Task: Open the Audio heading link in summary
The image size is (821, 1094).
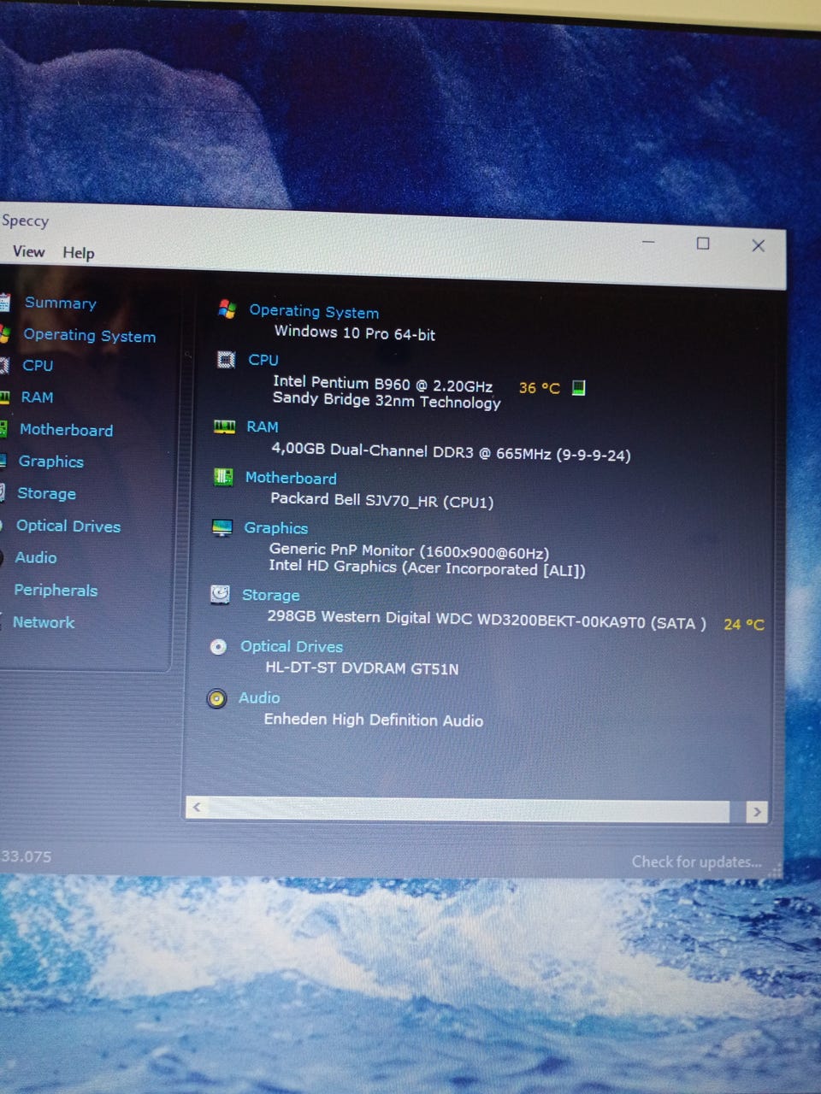Action: 259,698
